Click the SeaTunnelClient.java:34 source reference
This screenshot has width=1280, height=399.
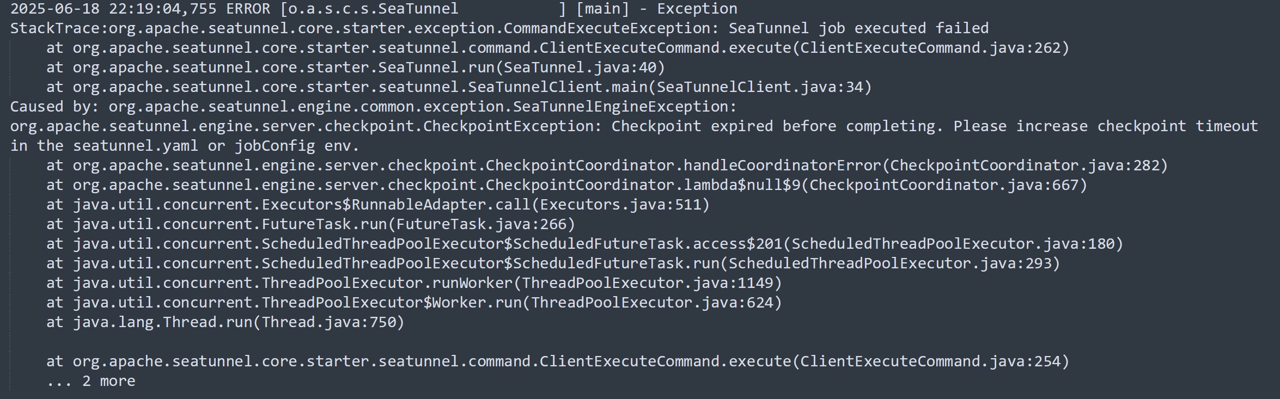[x=760, y=87]
